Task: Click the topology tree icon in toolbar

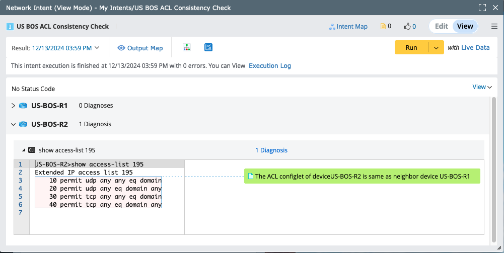Action: [x=187, y=48]
